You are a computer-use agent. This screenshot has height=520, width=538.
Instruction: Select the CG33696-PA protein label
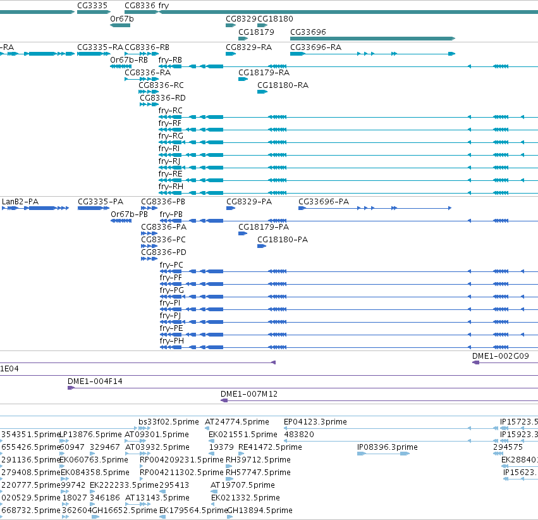coord(324,202)
